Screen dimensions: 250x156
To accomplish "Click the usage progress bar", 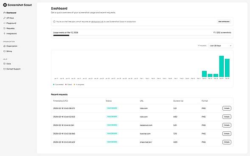I will [x=142, y=35].
